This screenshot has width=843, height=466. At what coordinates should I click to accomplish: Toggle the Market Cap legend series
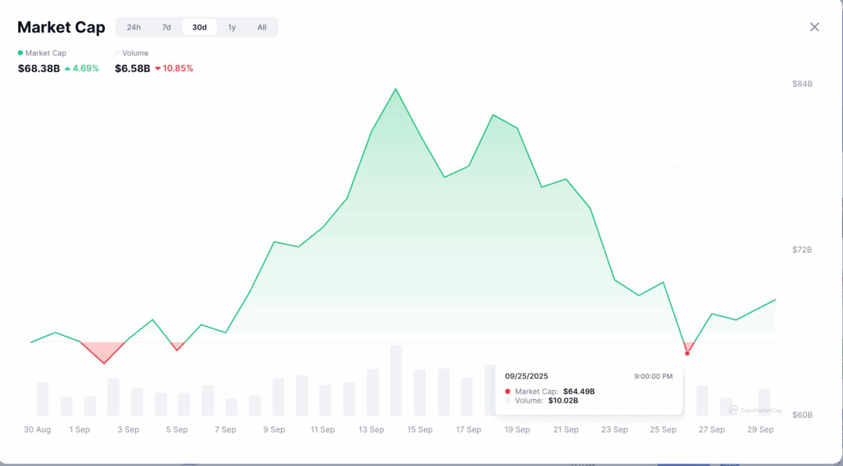click(x=45, y=53)
